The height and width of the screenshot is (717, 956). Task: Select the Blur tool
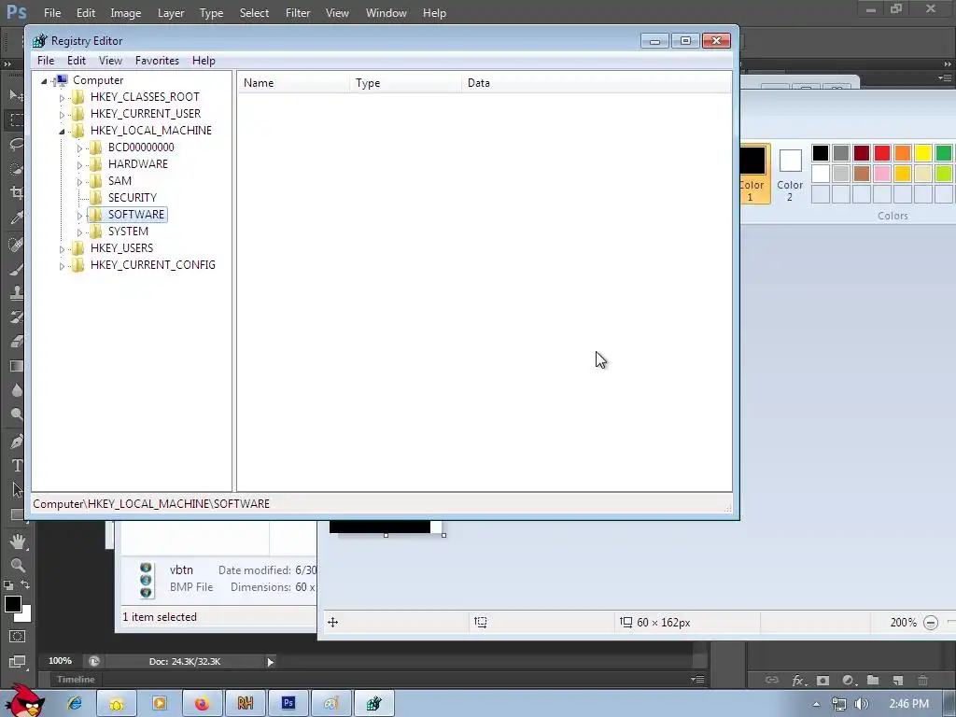(16, 390)
